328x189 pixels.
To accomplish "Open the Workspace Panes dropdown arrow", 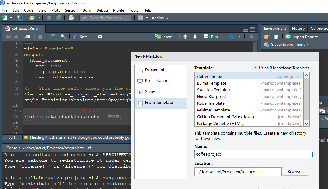I will 147,18.
